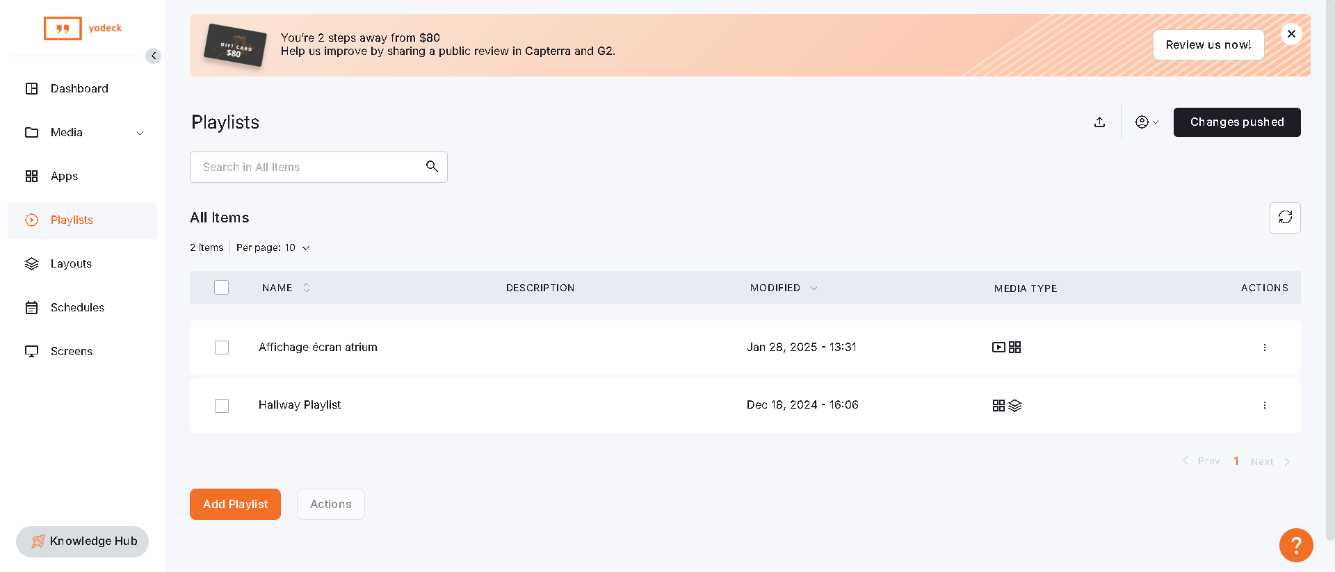Collapse the sidebar with the arrow icon
The height and width of the screenshot is (572, 1335).
[x=153, y=56]
